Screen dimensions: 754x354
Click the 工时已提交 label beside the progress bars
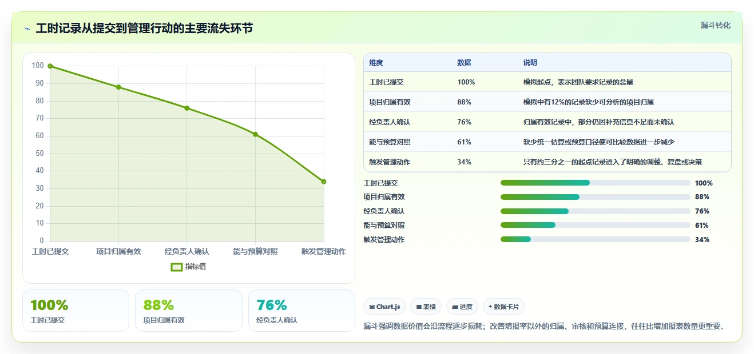[381, 183]
